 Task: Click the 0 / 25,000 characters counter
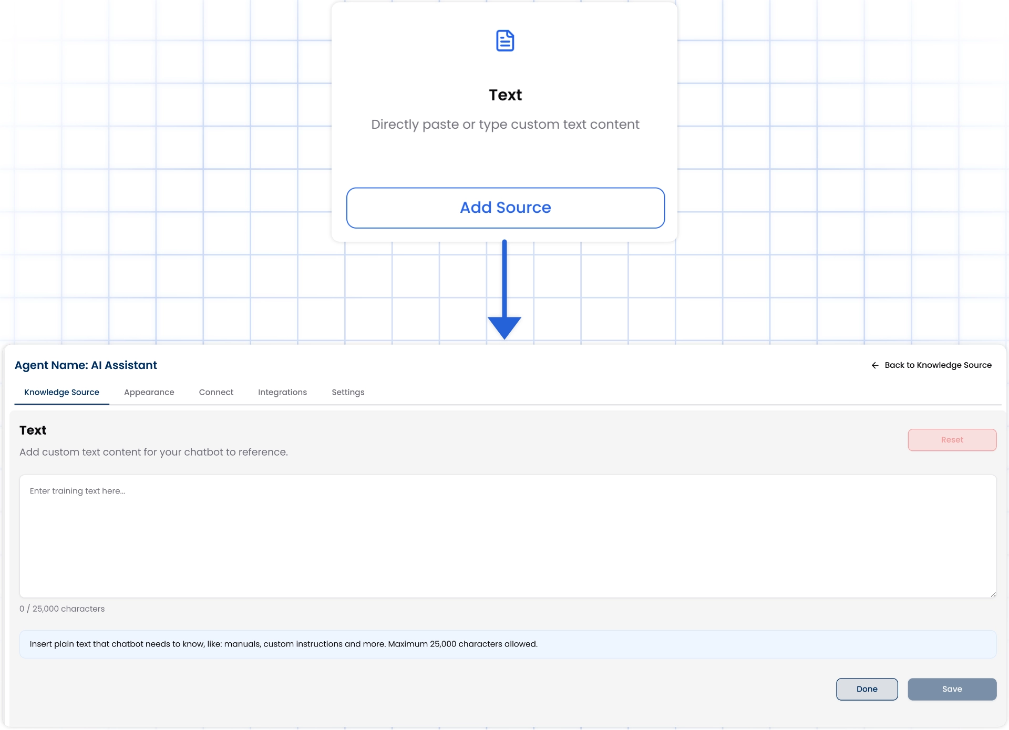[x=62, y=609]
